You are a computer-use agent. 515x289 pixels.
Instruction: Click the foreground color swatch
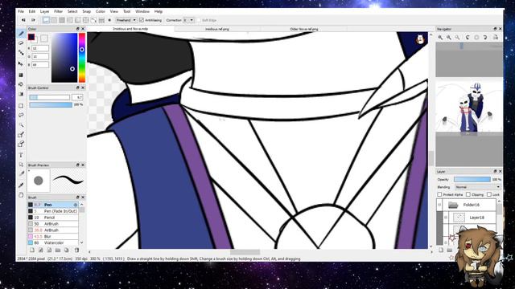coord(31,37)
